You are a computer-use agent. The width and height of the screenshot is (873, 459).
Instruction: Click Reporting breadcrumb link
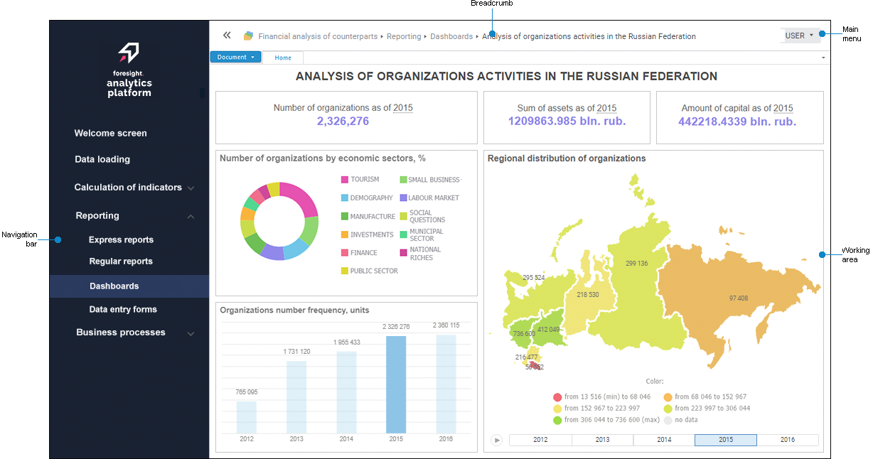coord(404,36)
